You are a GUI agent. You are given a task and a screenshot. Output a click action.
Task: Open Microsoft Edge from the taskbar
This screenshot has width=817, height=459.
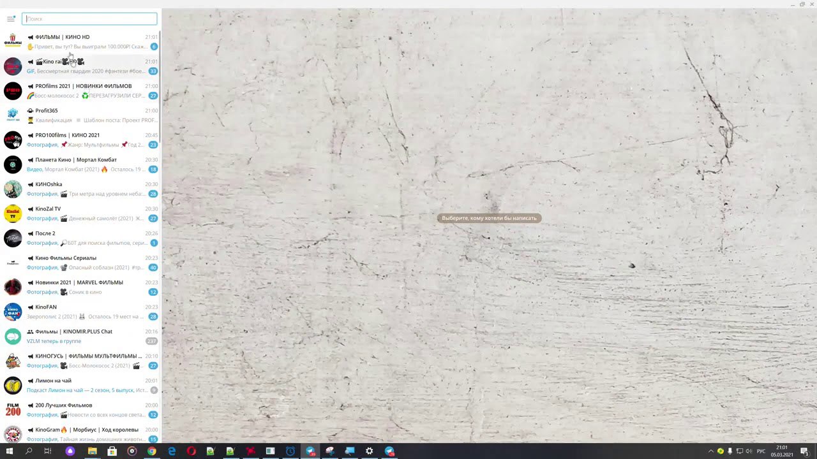click(171, 451)
